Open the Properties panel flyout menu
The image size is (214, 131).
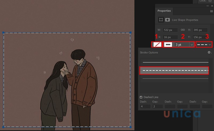[x=211, y=11]
